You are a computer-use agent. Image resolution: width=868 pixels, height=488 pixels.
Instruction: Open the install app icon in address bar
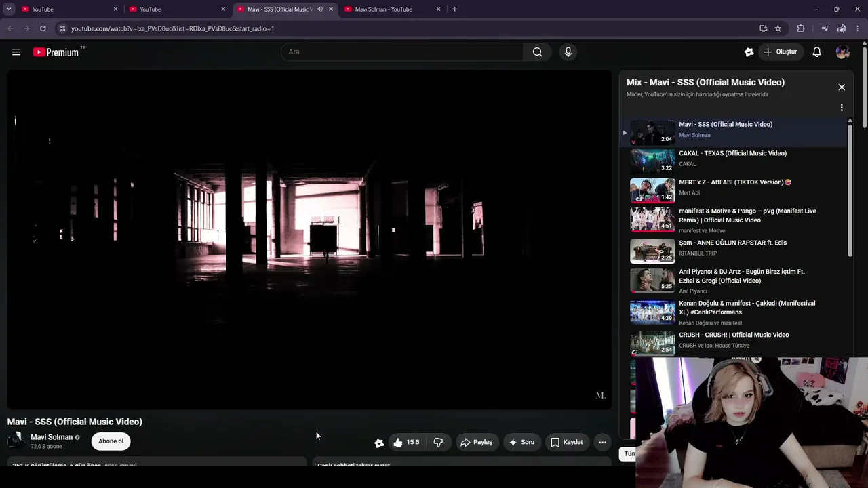[x=763, y=28]
